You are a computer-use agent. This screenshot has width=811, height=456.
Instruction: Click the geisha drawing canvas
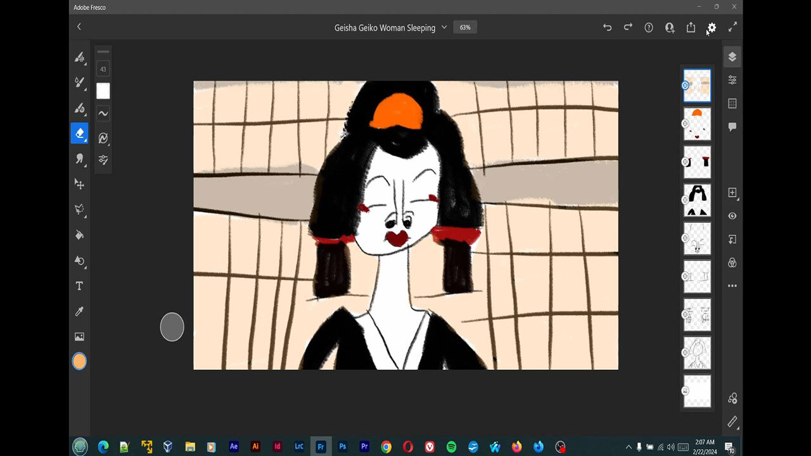pos(405,225)
